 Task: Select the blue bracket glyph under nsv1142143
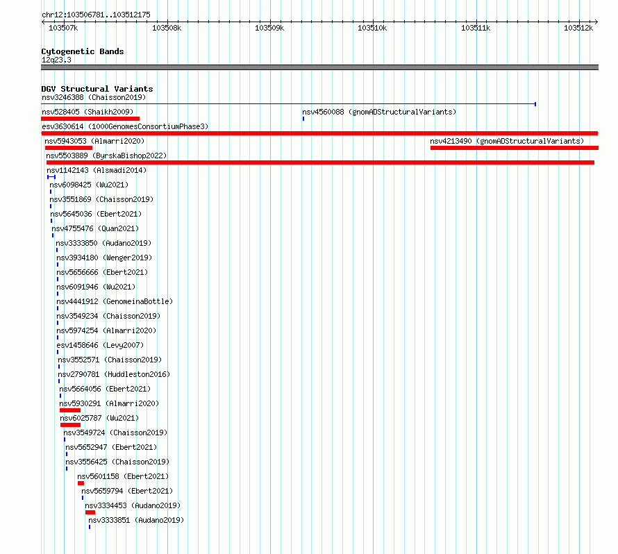[x=51, y=177]
